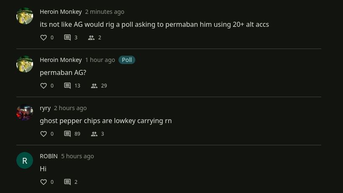
Task: View participants icon on the poll-rigging post
Action: point(91,38)
